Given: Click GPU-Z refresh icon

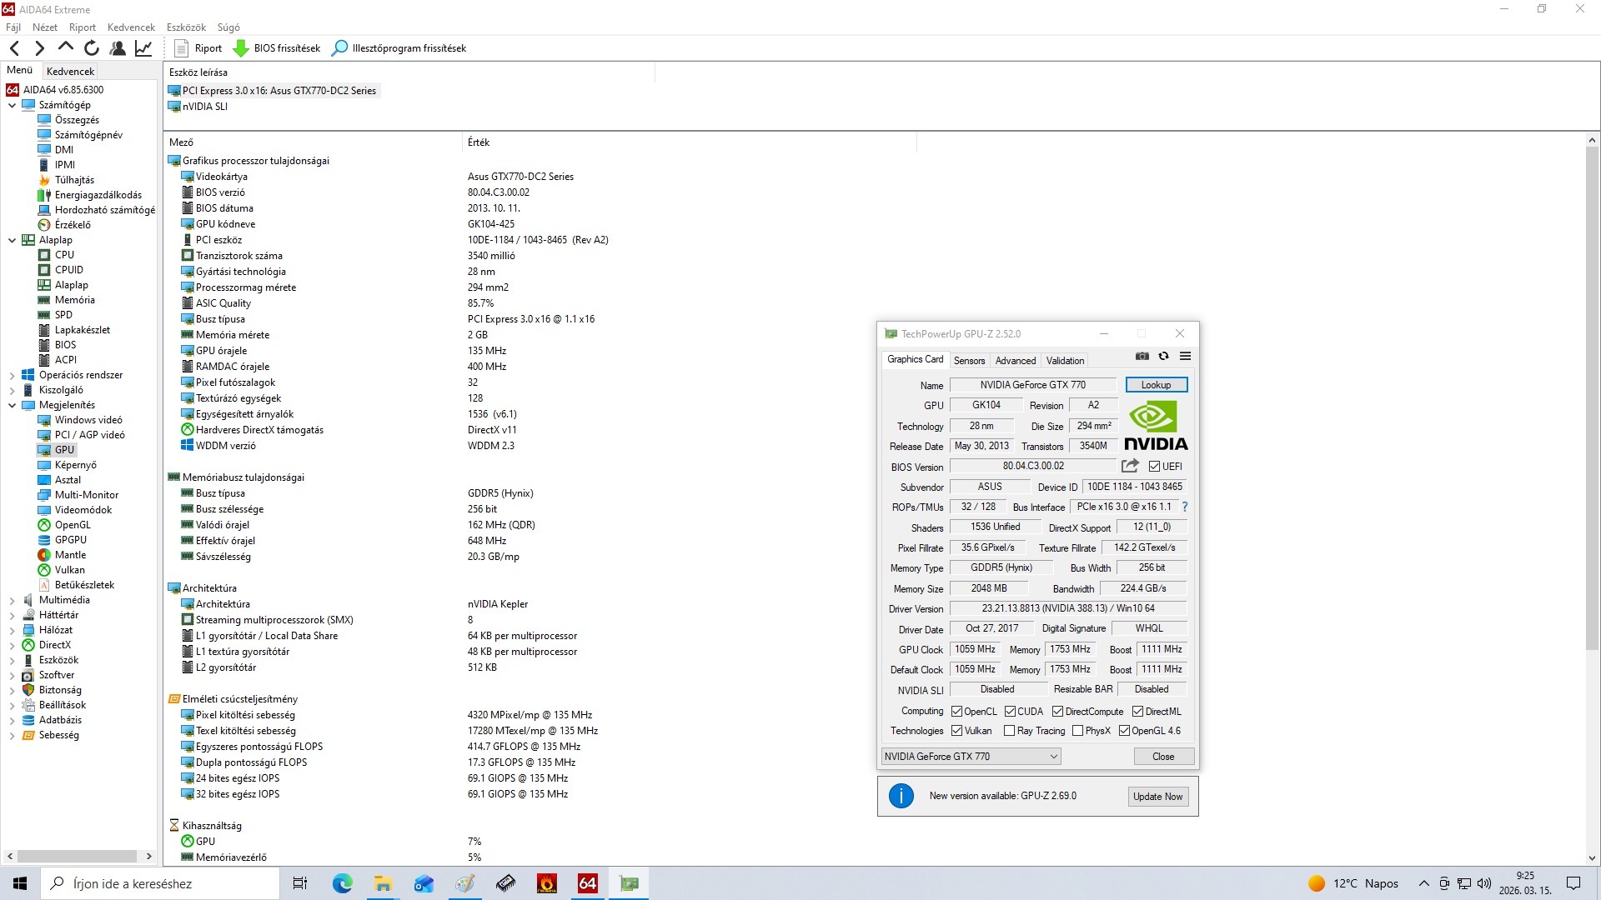Looking at the screenshot, I should [x=1163, y=357].
